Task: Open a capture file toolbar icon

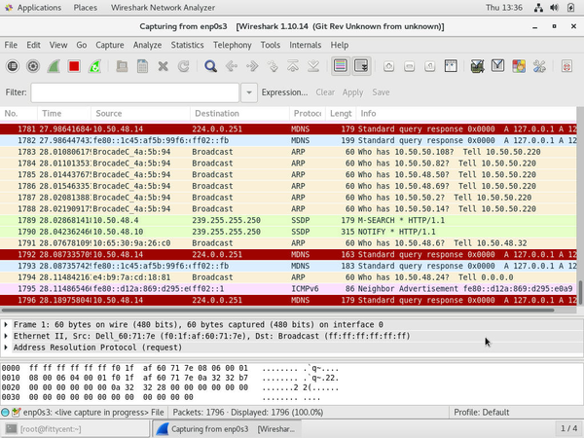Action: pyautogui.click(x=122, y=66)
